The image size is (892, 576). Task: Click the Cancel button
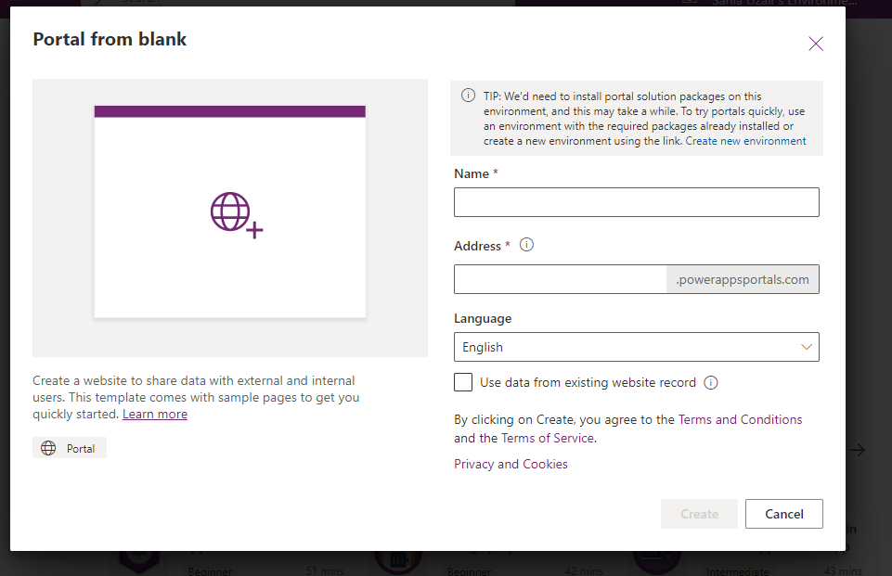(x=784, y=514)
